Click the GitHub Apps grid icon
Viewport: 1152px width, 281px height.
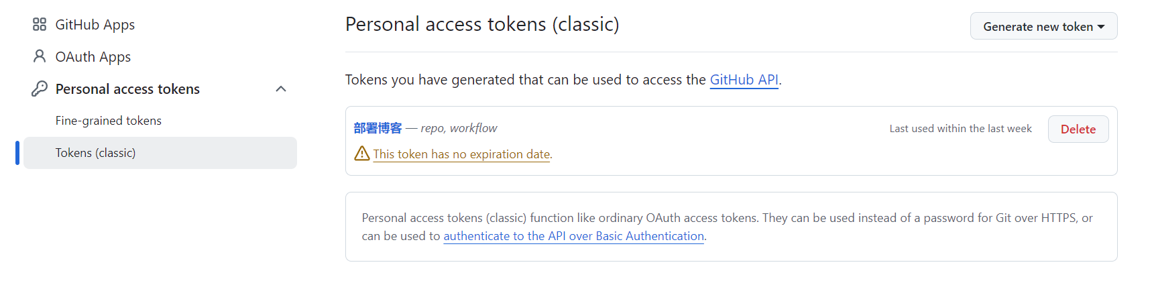(x=40, y=25)
